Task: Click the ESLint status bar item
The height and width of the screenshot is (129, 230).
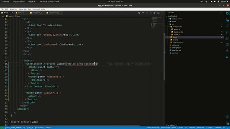Action: coord(209,128)
